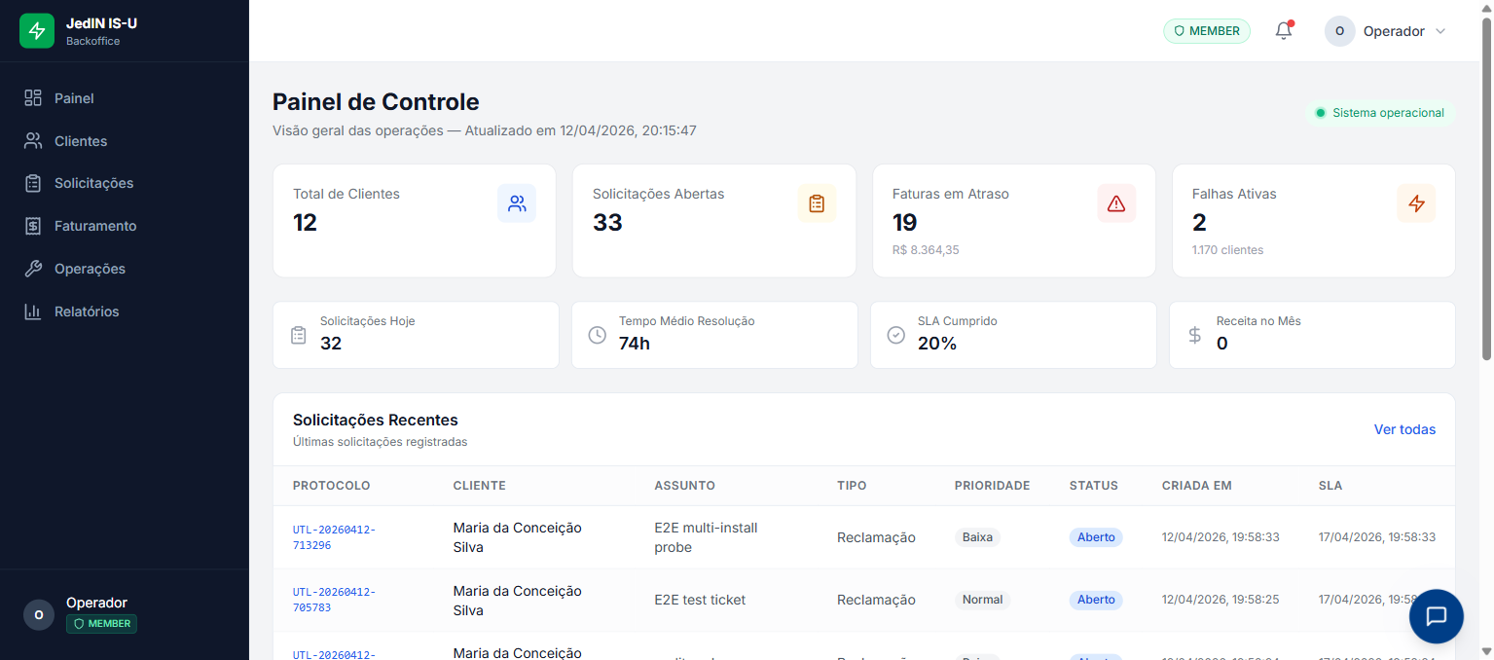Viewport: 1494px width, 660px height.
Task: Click the Falhas Ativas lightning icon
Action: (1416, 203)
